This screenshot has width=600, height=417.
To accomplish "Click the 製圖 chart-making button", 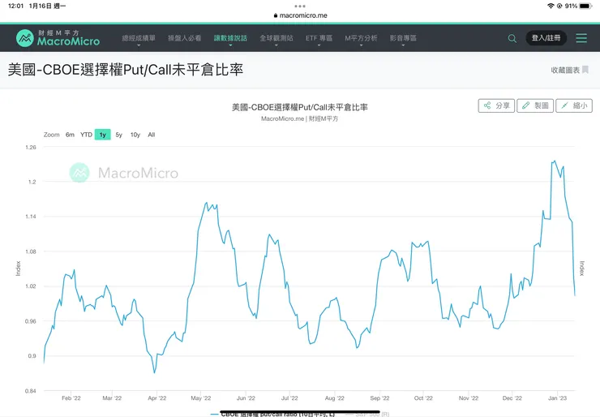I will coord(535,105).
